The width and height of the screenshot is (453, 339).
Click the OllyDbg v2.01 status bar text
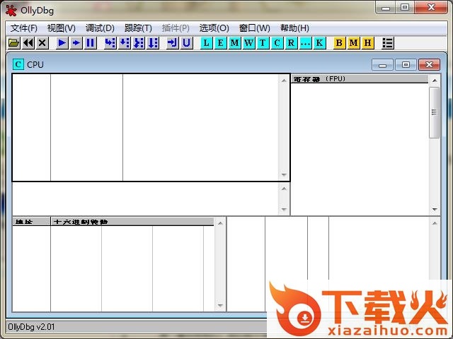pyautogui.click(x=31, y=327)
